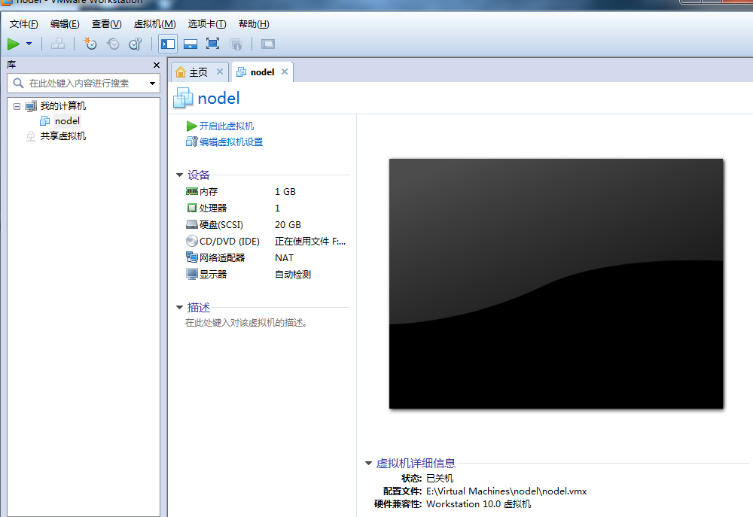Click the large nodel VM title icon

[182, 97]
